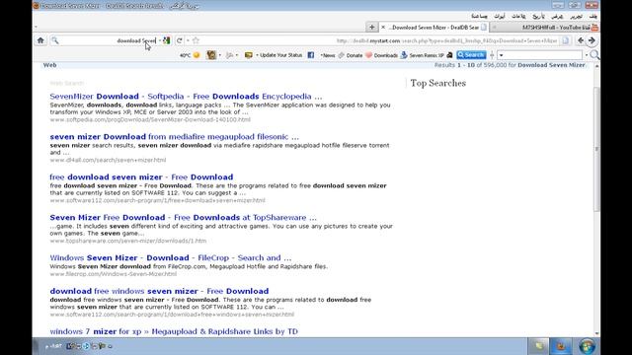This screenshot has height=355, width=632.
Task: Click the system tray clock
Action: [53, 346]
